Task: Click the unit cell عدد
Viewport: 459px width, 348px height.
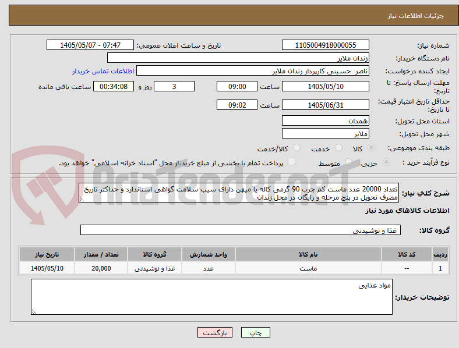Action: tap(209, 268)
